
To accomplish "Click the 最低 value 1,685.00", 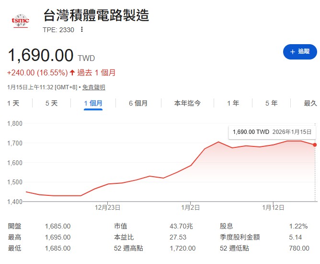I will coord(58,248).
